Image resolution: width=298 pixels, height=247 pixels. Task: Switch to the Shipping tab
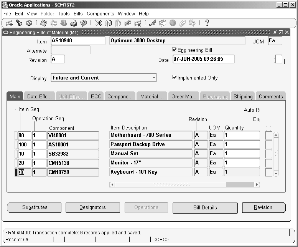[243, 96]
